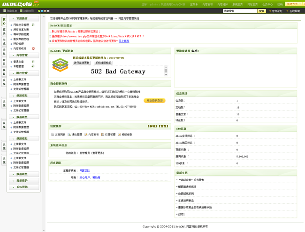Open 内容回收站 in the left menu
Image resolution: width=305 pixels, height=232 pixels.
coord(20,48)
